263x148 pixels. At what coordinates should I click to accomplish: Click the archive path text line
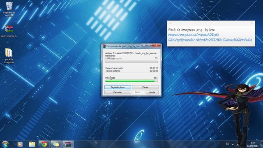pos(131,53)
